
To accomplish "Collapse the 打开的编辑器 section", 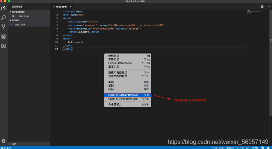I will [x=29, y=12].
